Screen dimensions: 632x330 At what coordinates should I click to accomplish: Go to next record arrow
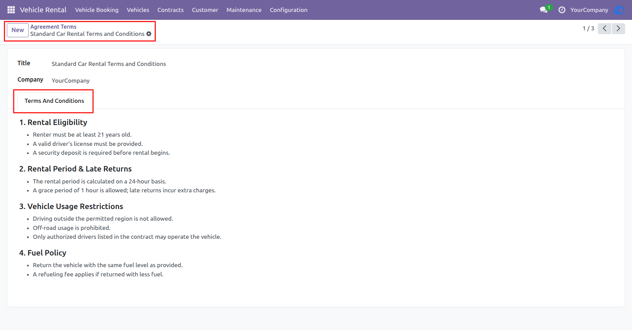click(x=618, y=28)
